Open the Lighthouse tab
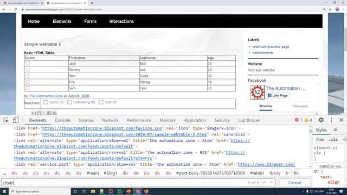The height and width of the screenshot is (195, 347). pos(249,120)
